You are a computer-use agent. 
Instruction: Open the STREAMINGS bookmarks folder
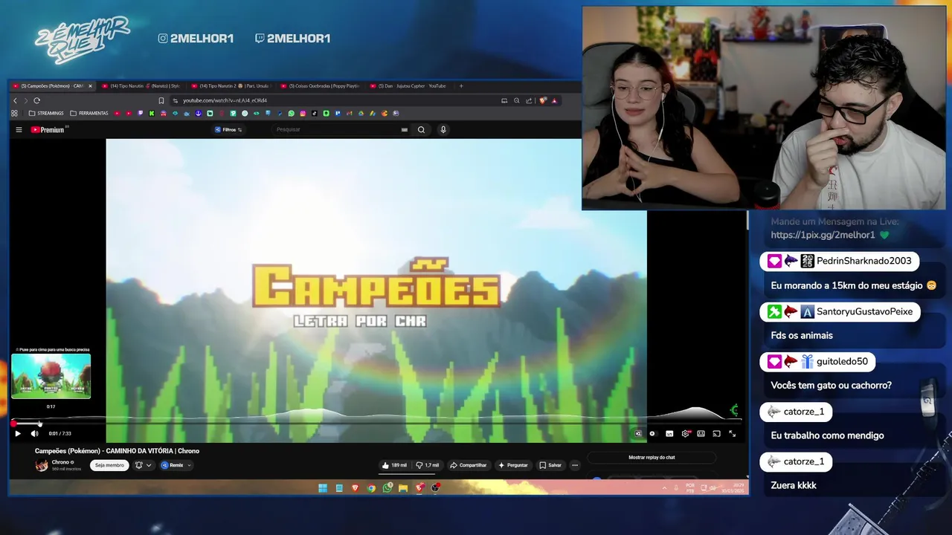point(45,114)
